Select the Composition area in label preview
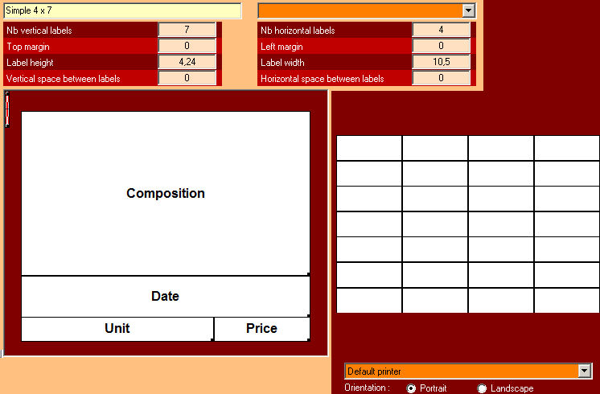The height and width of the screenshot is (394, 600). 166,193
